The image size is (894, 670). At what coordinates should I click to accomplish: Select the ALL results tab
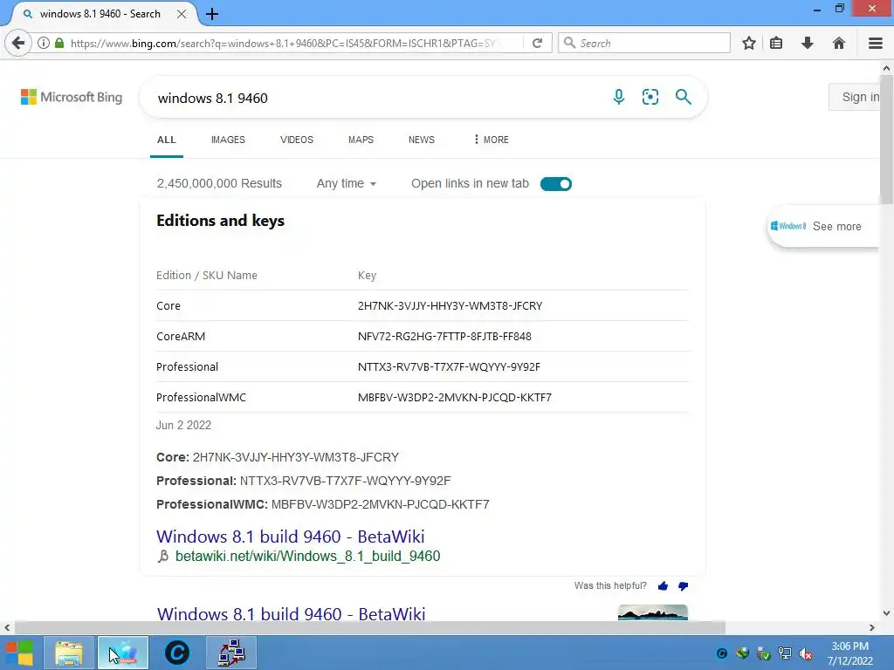coord(167,140)
